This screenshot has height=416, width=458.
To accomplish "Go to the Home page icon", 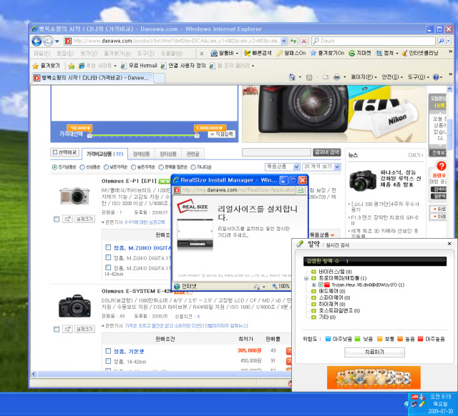I will [292, 77].
